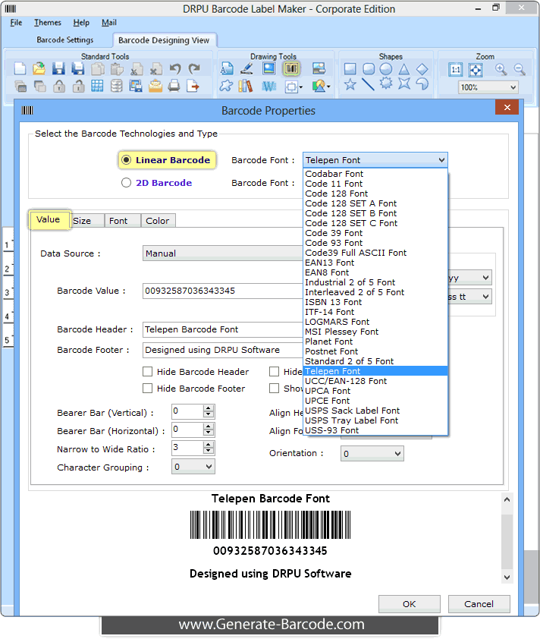Select the Star shape
This screenshot has width=540, height=639.
(350, 84)
